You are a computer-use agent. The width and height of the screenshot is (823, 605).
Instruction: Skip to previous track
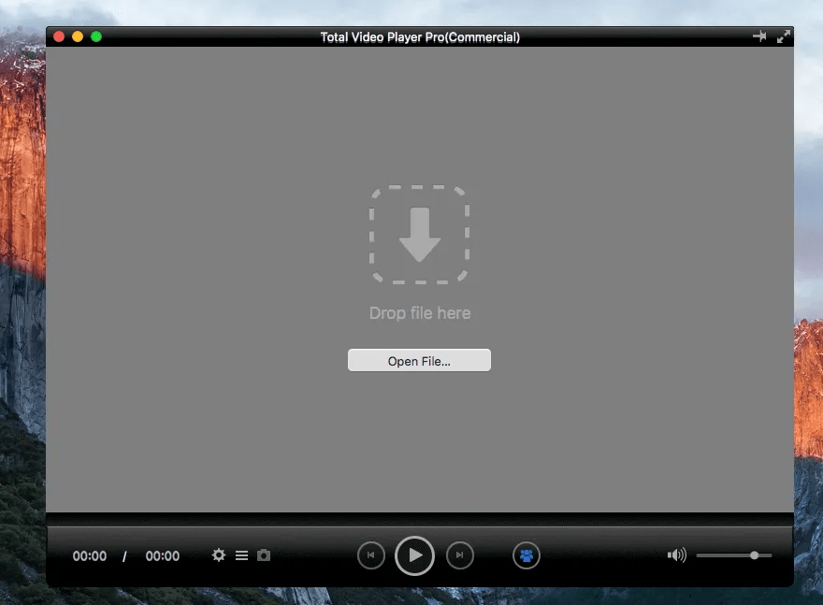click(371, 555)
